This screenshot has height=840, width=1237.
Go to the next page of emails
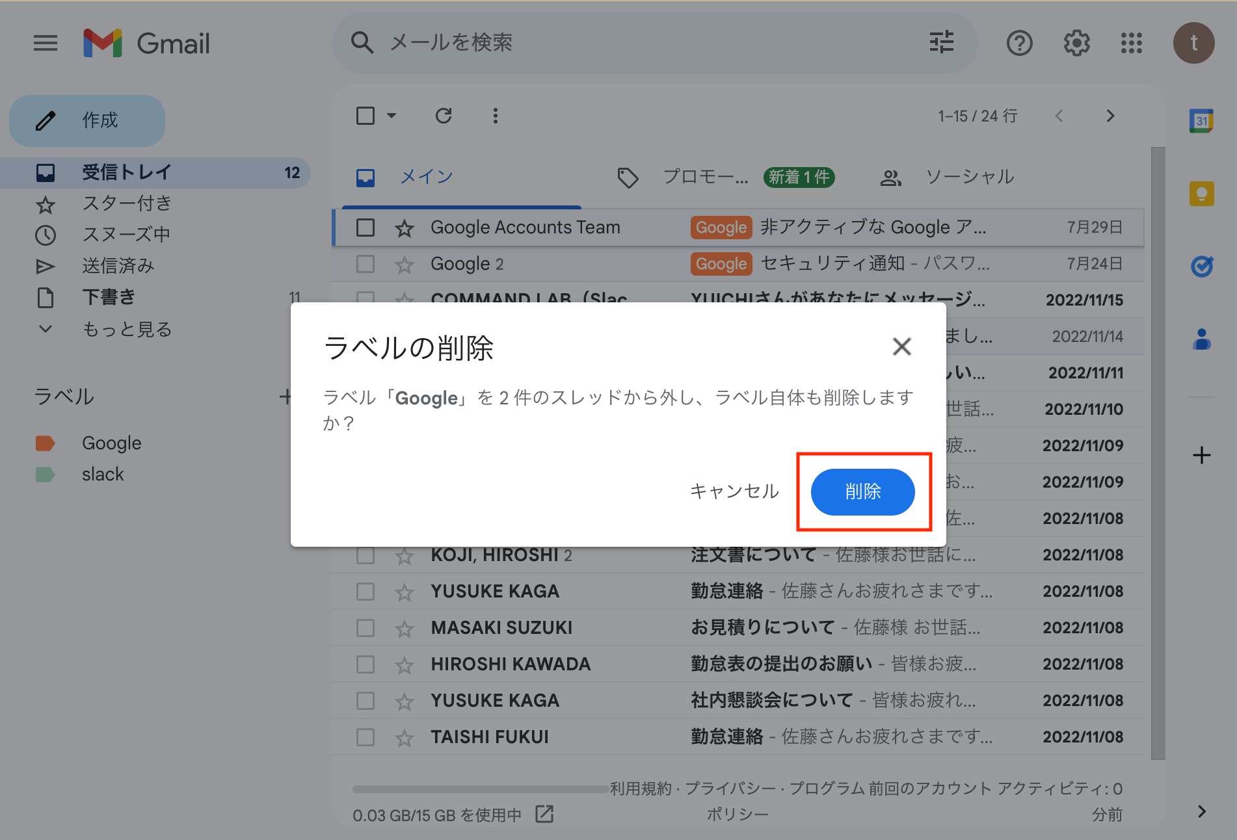[x=1110, y=116]
